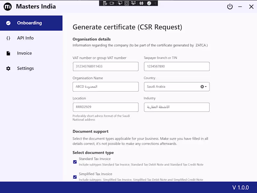
Task: Open the API Info section
Action: pos(25,38)
